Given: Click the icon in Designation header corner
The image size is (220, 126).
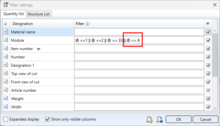Looking at the screenshot, I should coord(5,24).
